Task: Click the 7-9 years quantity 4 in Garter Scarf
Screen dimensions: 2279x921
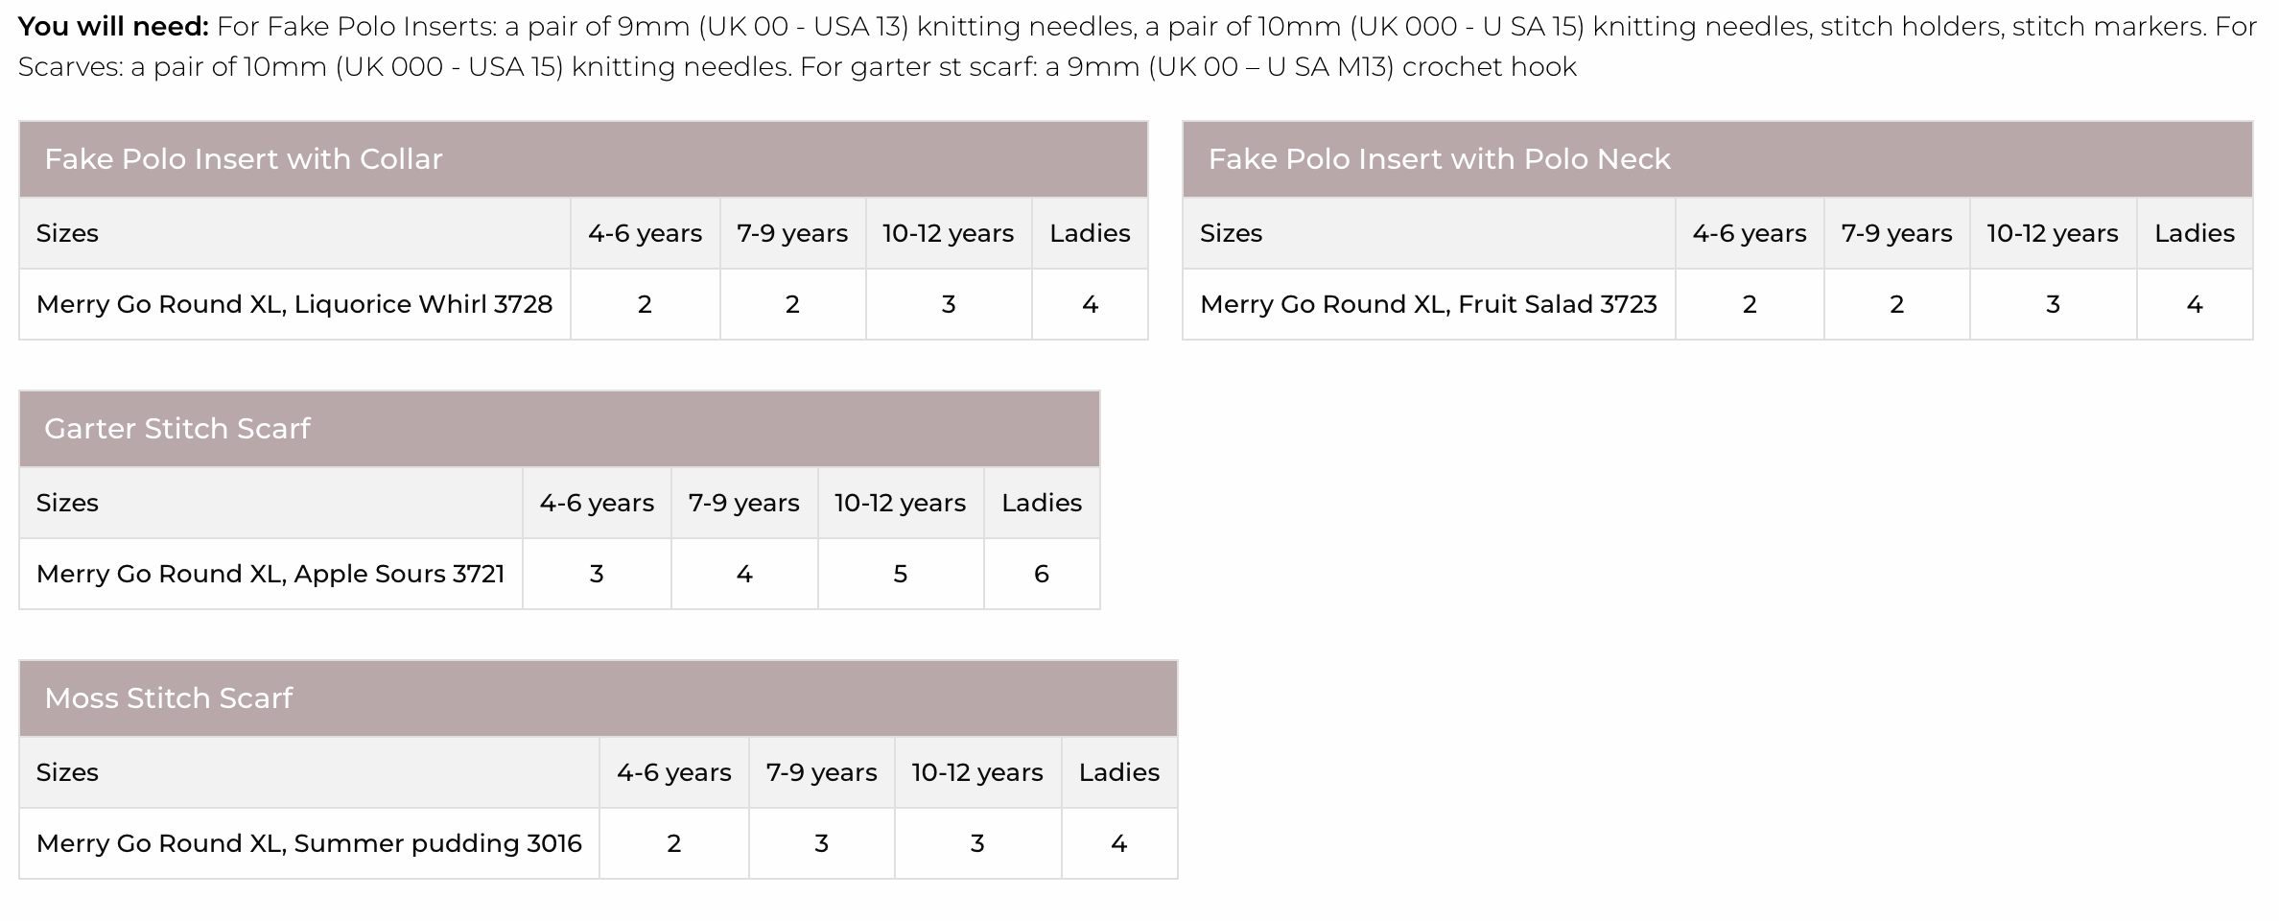Action: coord(744,575)
